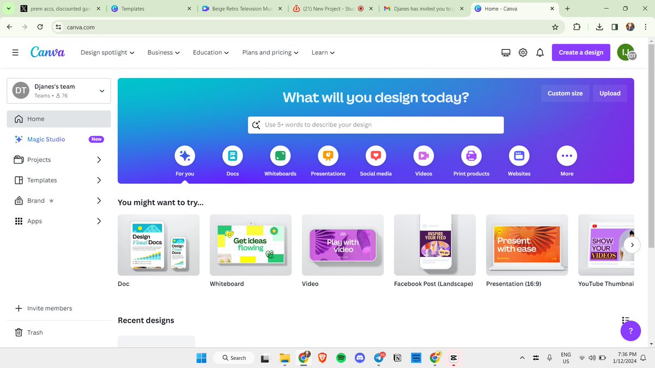
Task: Open the Presentation (16:9) thumbnail
Action: 527,245
